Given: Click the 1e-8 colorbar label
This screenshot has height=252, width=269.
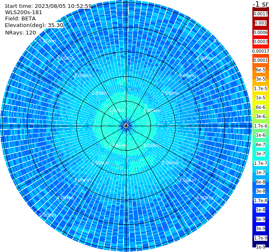Looking at the screenshot, I should click(x=261, y=210).
